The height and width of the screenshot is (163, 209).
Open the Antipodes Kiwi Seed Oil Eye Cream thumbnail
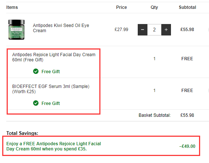(x=16, y=30)
